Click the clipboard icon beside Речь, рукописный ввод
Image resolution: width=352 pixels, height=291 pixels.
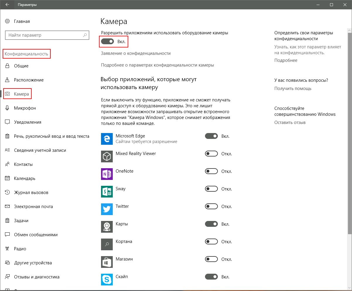(8, 136)
